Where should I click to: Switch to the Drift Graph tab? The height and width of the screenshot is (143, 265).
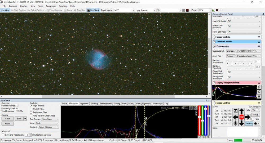tap(158, 104)
